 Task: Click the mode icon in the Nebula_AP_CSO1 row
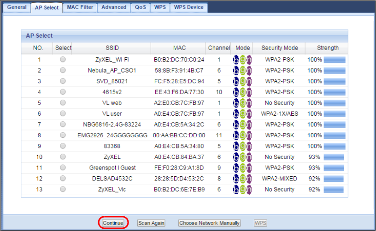242,70
